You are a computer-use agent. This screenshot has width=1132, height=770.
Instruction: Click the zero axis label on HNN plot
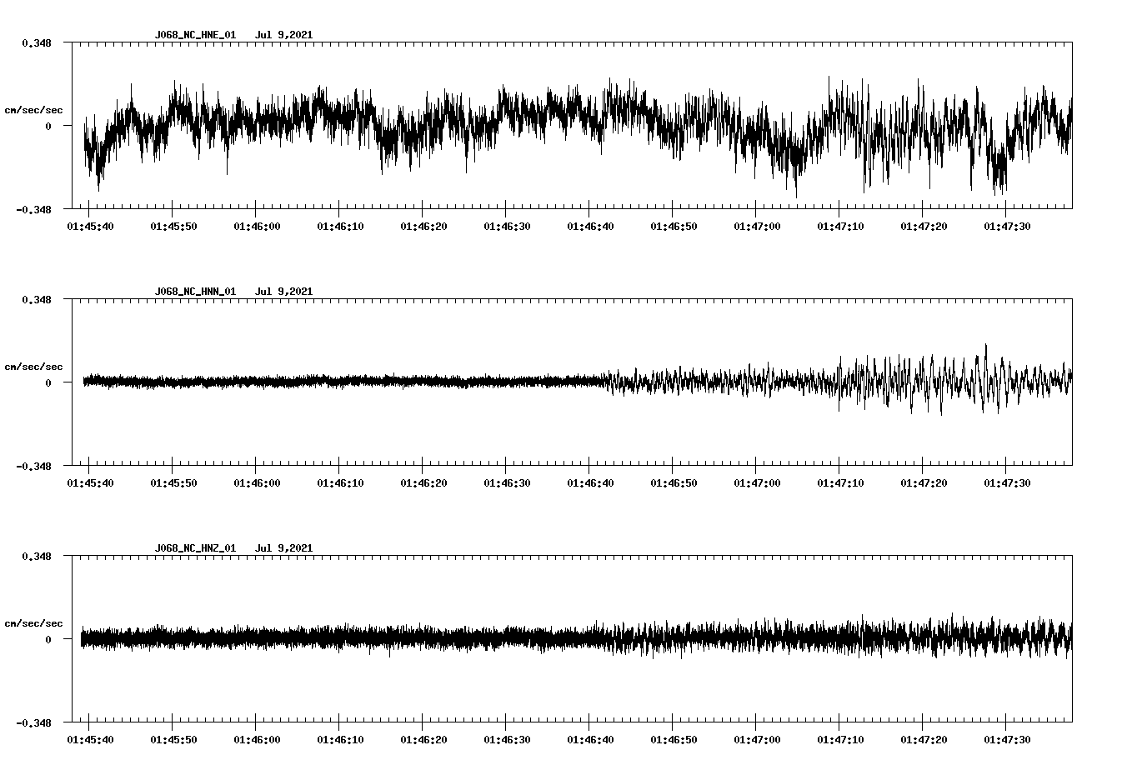48,382
